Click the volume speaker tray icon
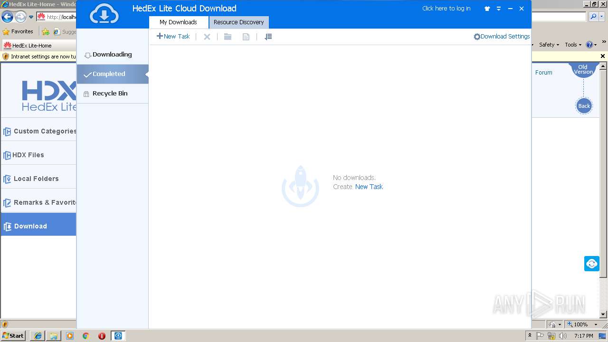Screen dimensions: 608x342 (563, 336)
